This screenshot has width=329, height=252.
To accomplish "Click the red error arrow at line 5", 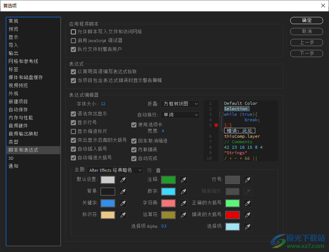I will (x=216, y=125).
